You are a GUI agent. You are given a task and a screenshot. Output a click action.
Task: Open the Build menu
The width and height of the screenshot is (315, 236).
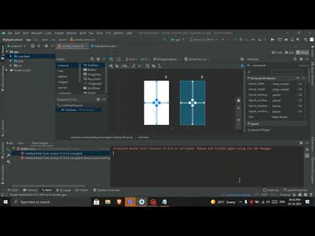[83, 33]
